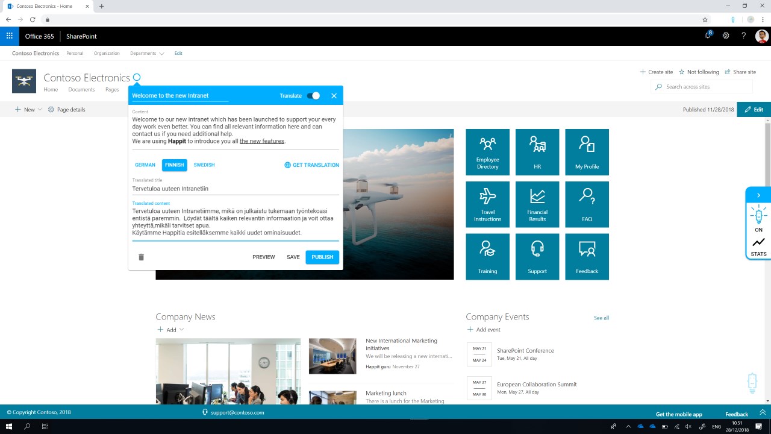This screenshot has width=771, height=434.
Task: Open Page details
Action: (x=66, y=110)
